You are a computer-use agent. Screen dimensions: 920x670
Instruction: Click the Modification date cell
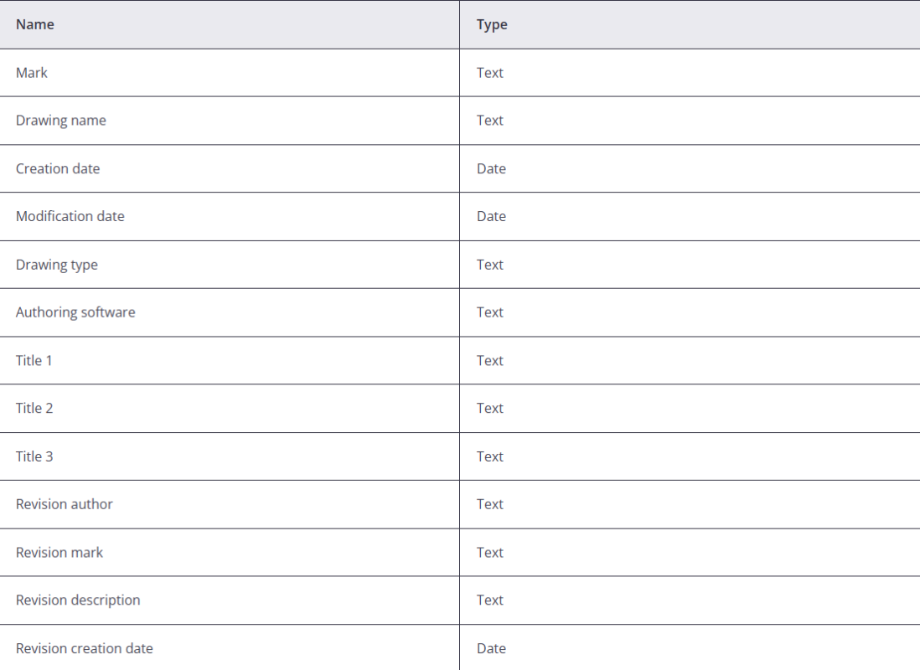[x=70, y=216]
